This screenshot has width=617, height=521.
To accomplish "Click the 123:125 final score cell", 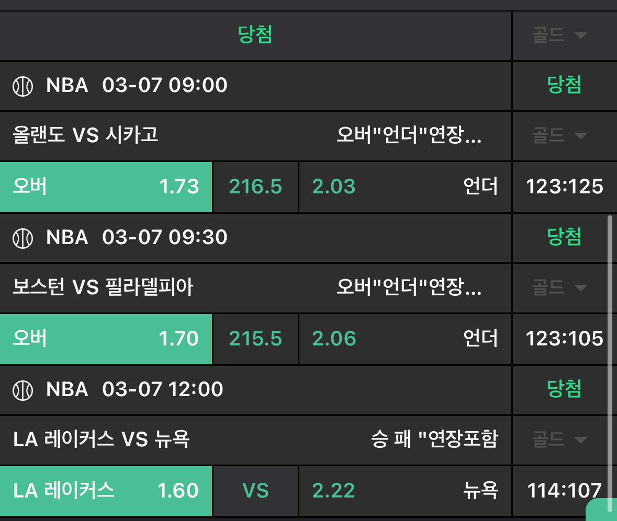I will pos(564,187).
